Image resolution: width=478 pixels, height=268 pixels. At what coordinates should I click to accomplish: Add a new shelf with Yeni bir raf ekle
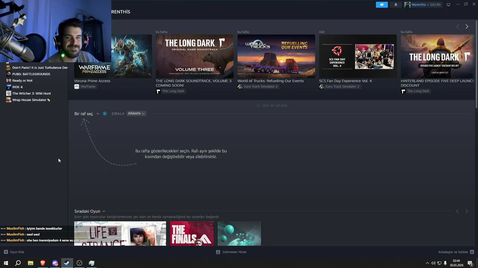[272, 105]
